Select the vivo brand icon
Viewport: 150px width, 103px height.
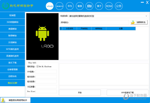(49, 6)
